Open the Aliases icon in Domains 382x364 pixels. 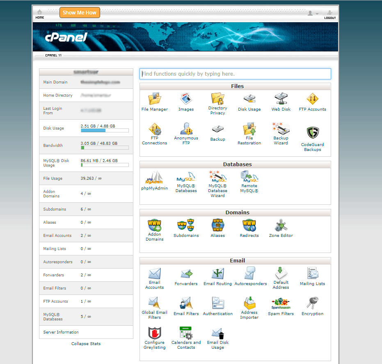(217, 225)
